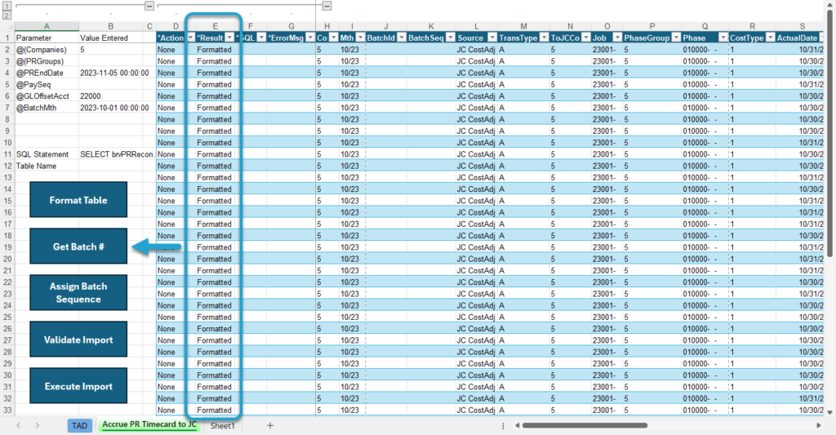The image size is (836, 435).
Task: Open the PhaseGroup column filter dropdown
Action: click(x=676, y=38)
